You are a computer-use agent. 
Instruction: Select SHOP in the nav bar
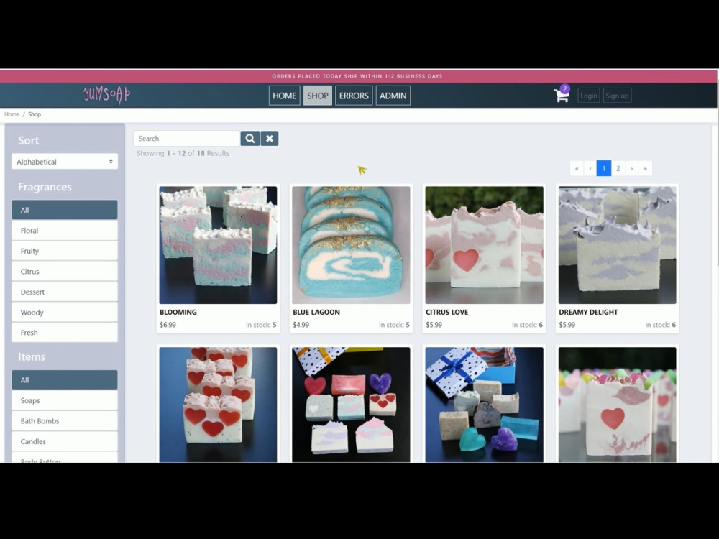(317, 96)
